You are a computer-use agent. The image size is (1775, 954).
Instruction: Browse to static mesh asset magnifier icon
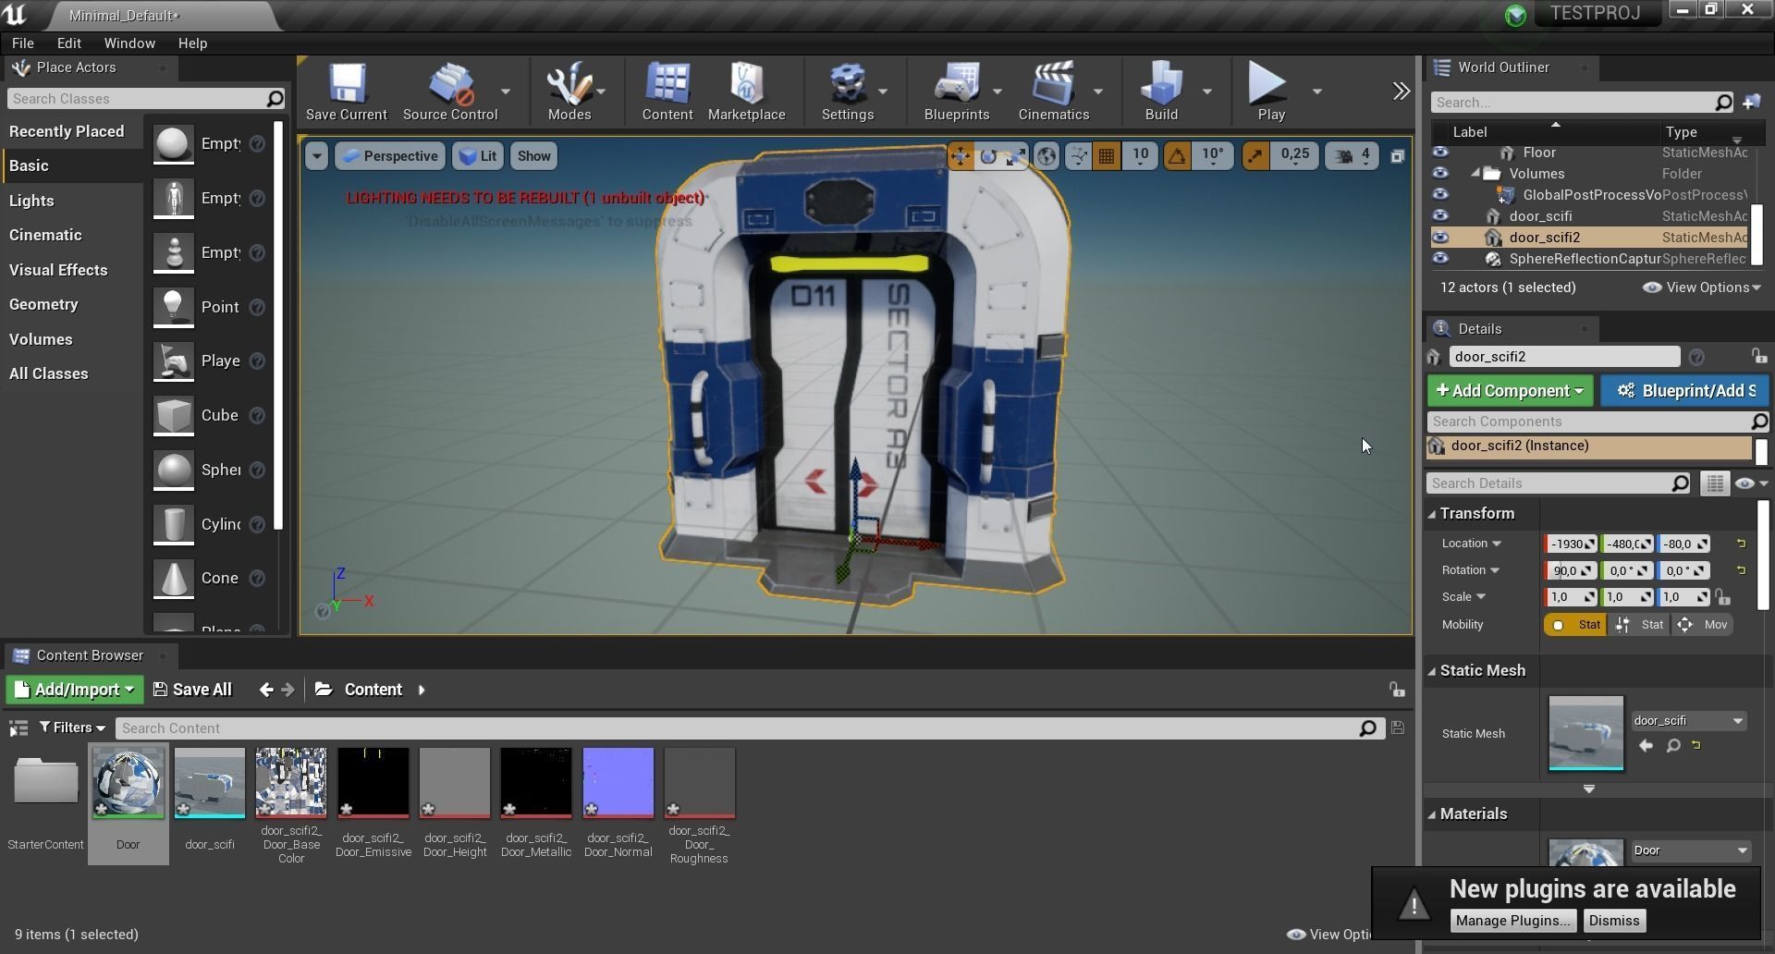[x=1672, y=746]
